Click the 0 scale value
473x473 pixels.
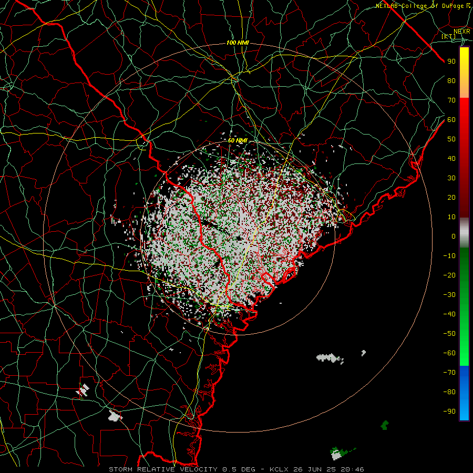point(454,236)
